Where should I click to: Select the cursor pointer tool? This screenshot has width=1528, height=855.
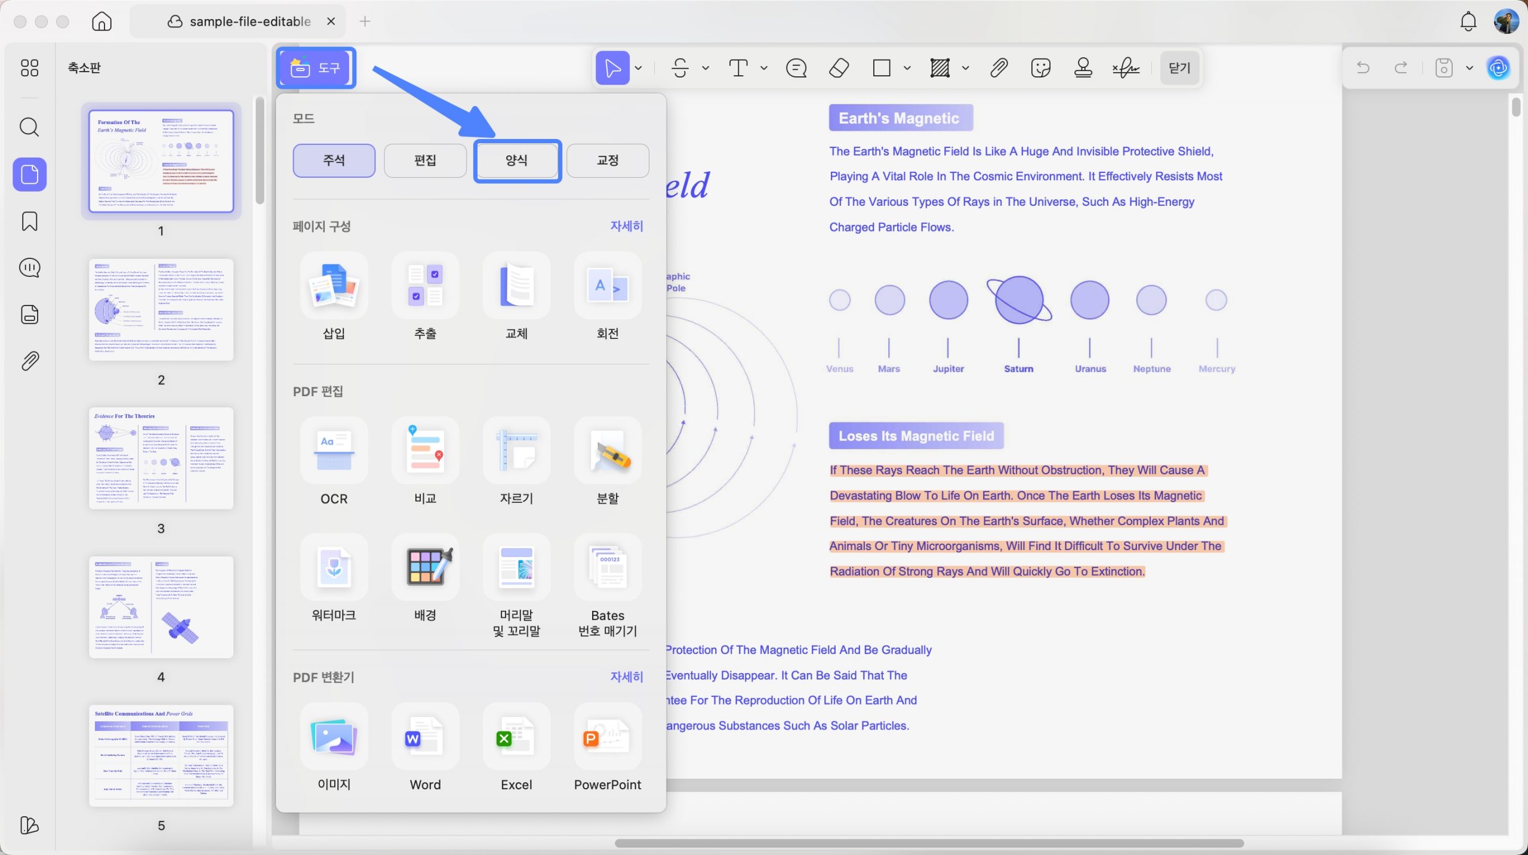tap(612, 68)
